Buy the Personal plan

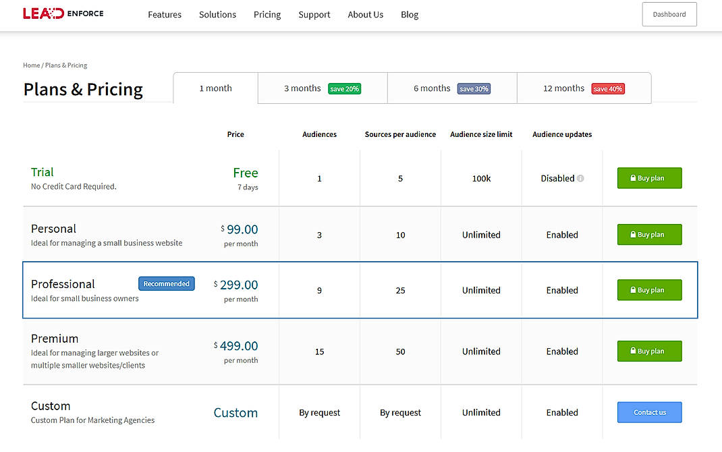pyautogui.click(x=649, y=234)
